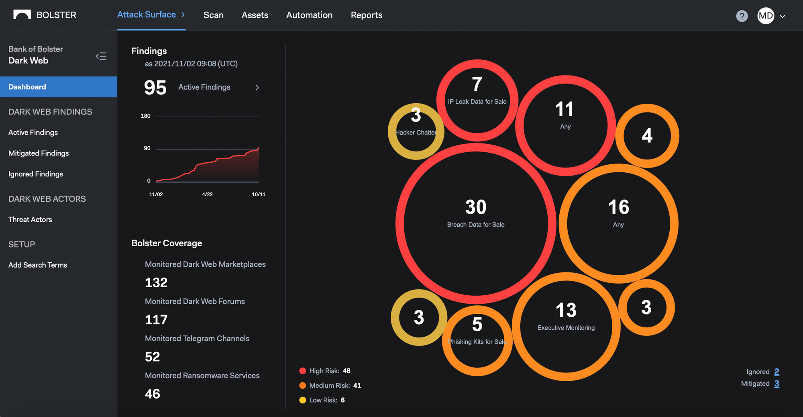Click the yellow Low Risk legend dot
Image resolution: width=803 pixels, height=417 pixels.
303,400
